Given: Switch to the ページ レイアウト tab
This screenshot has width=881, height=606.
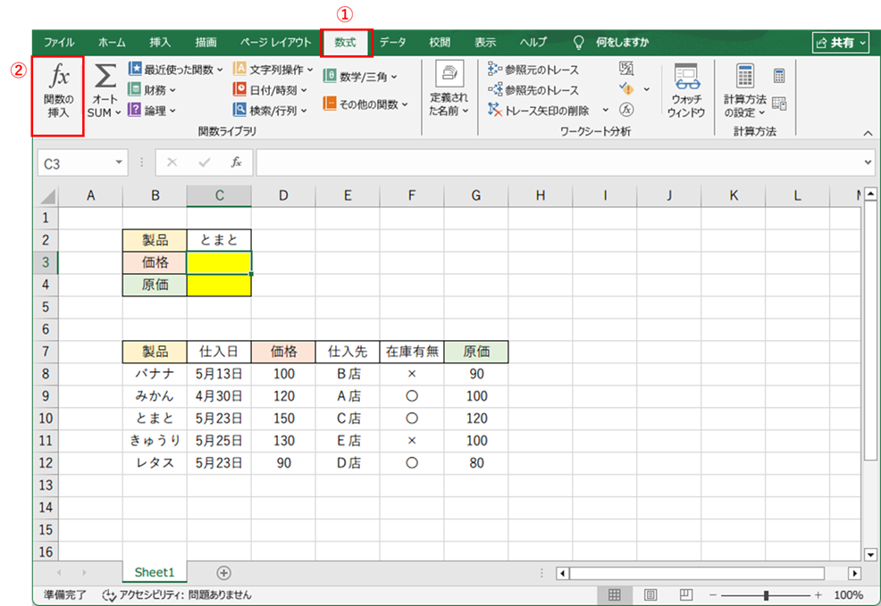Looking at the screenshot, I should click(275, 42).
